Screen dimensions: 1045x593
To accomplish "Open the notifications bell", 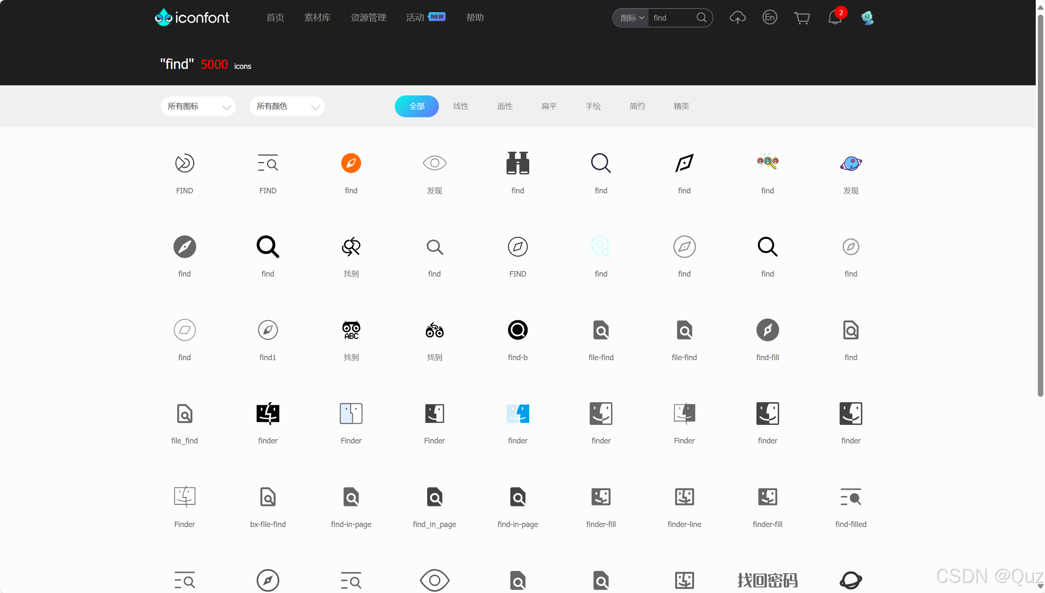I will (835, 18).
